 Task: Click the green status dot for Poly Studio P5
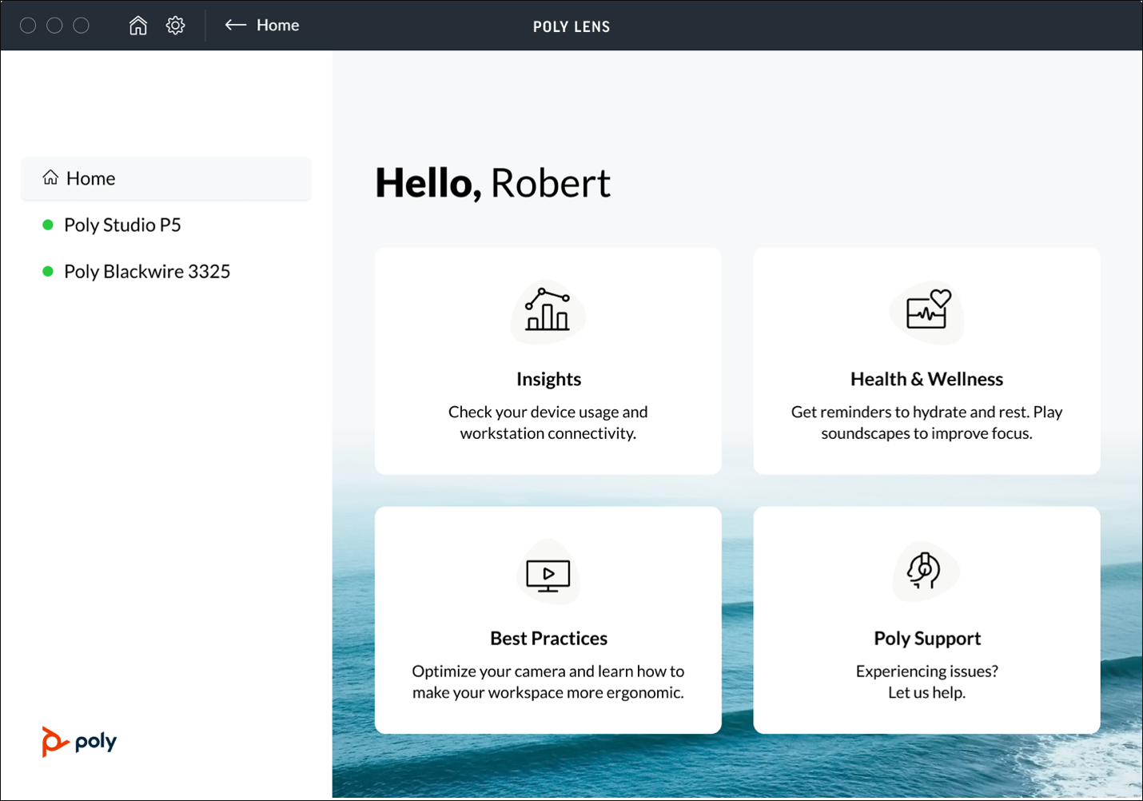pos(47,225)
